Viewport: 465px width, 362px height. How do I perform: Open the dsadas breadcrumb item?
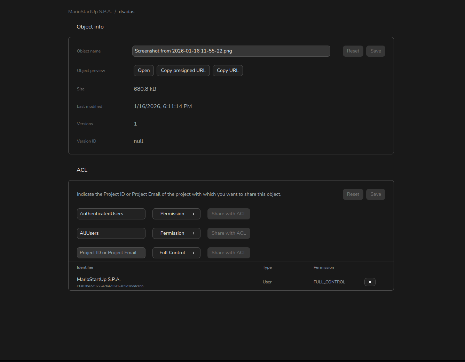pyautogui.click(x=126, y=11)
